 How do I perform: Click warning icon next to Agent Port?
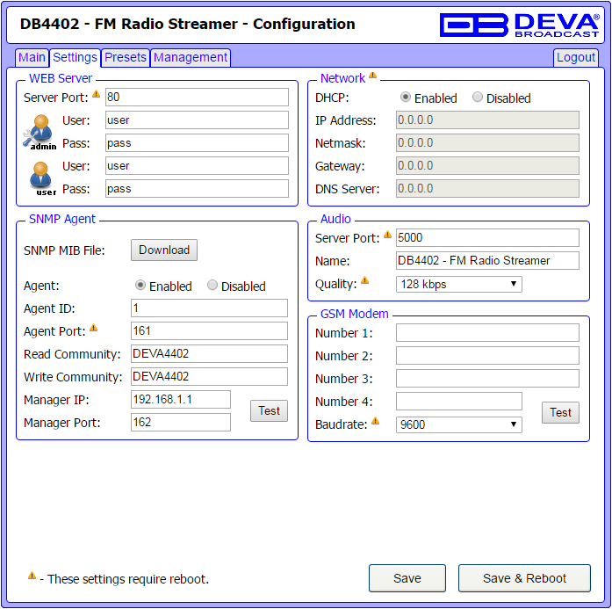93,328
